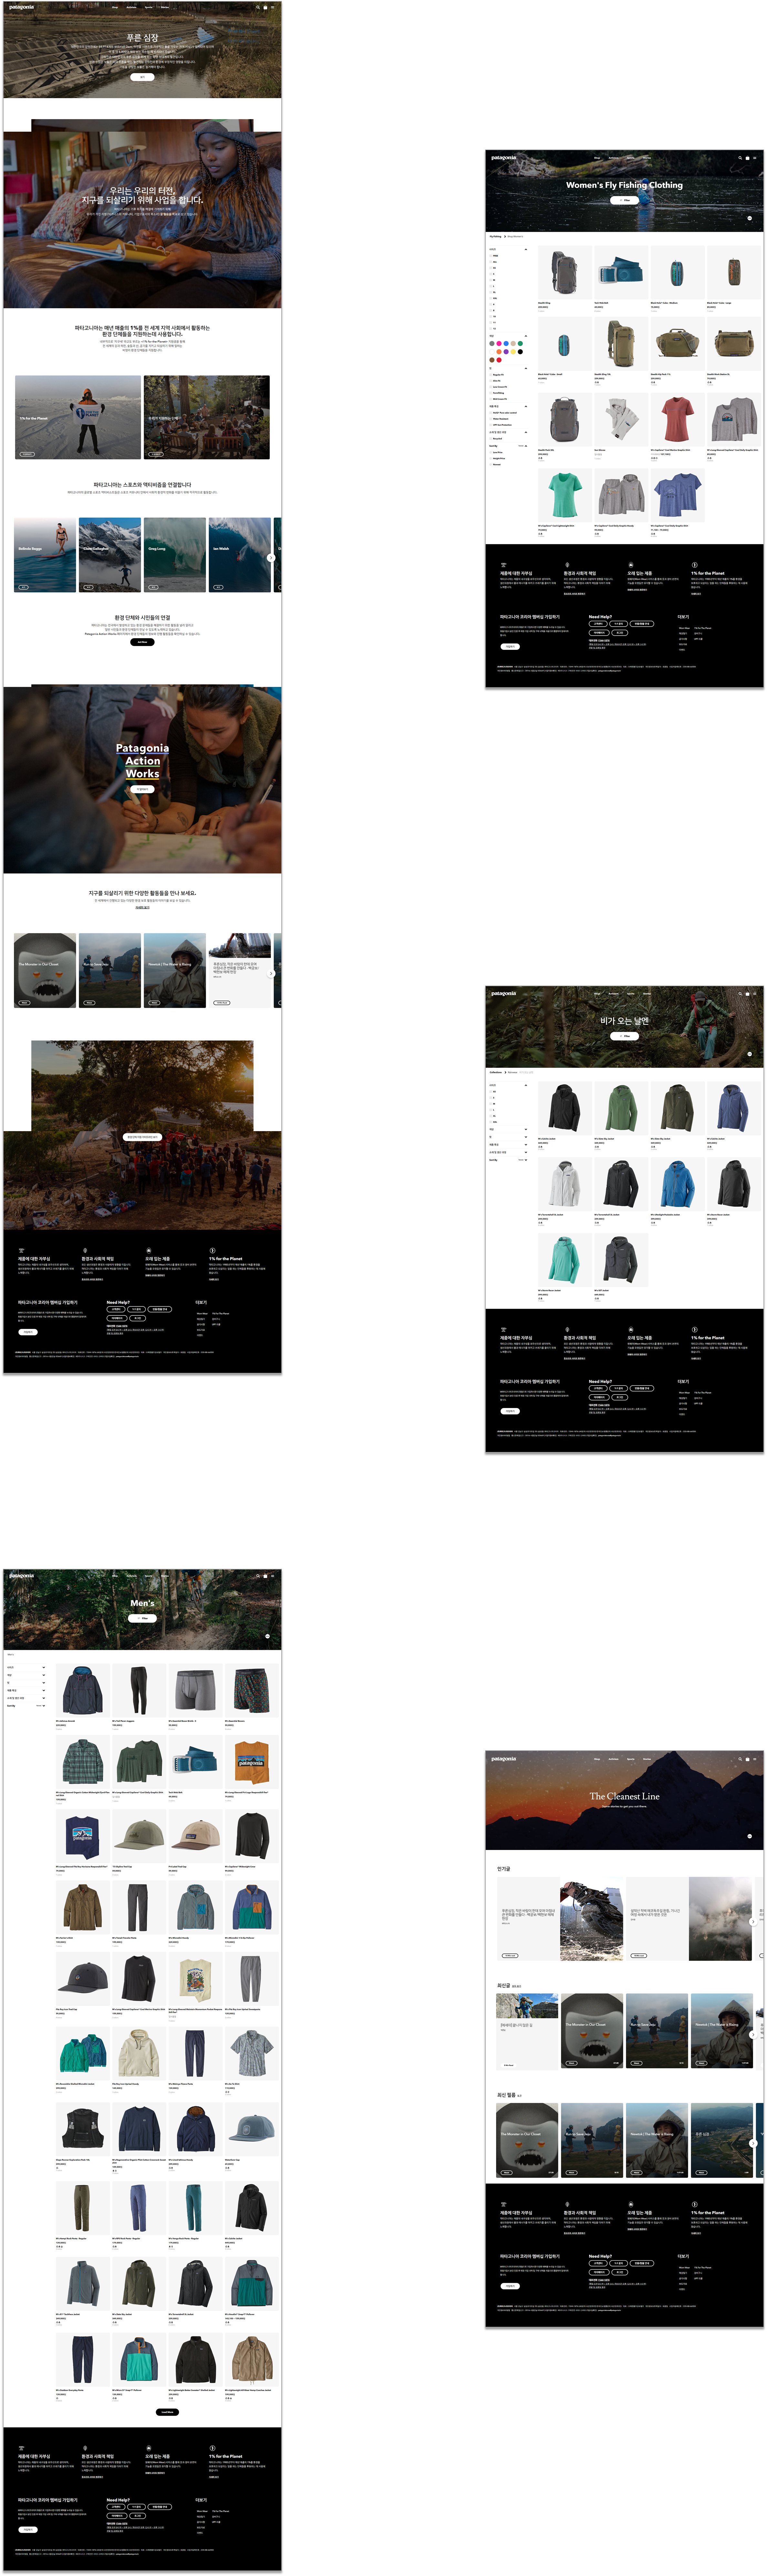Image resolution: width=767 pixels, height=2576 pixels.
Task: Open Sports menu on Men's page
Action: coord(149,1576)
